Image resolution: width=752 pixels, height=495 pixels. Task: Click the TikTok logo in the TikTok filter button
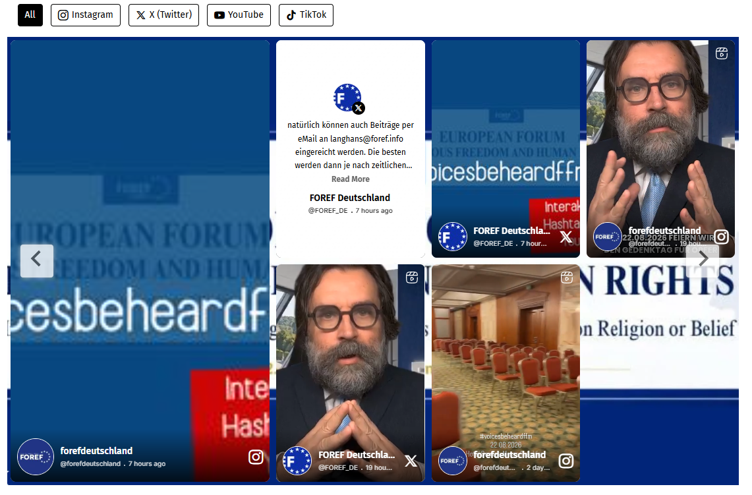click(291, 15)
